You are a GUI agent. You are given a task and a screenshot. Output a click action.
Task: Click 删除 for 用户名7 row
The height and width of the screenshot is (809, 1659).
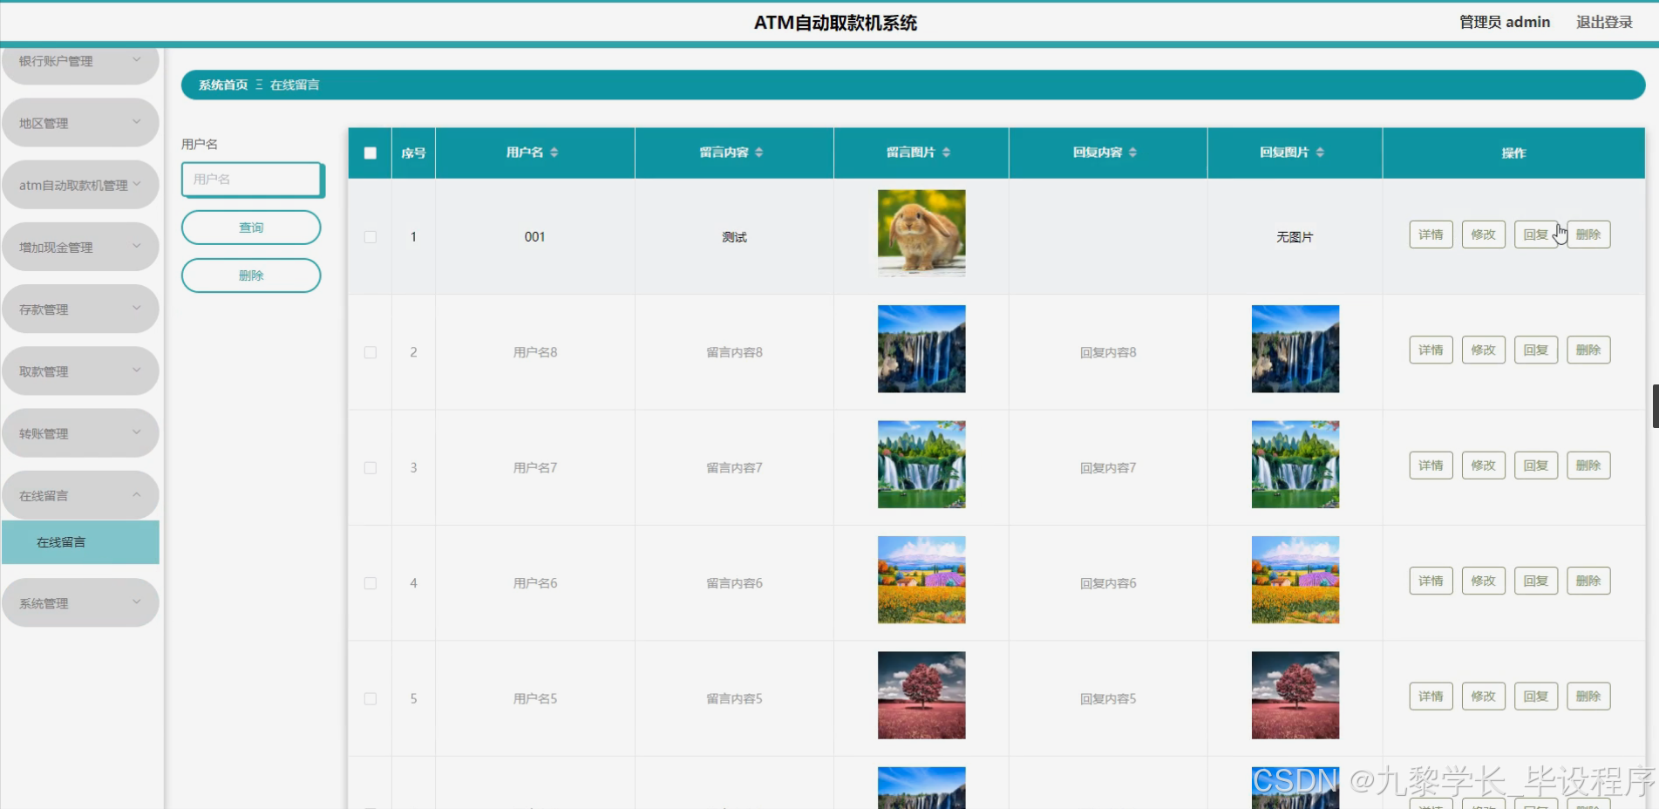(1588, 466)
